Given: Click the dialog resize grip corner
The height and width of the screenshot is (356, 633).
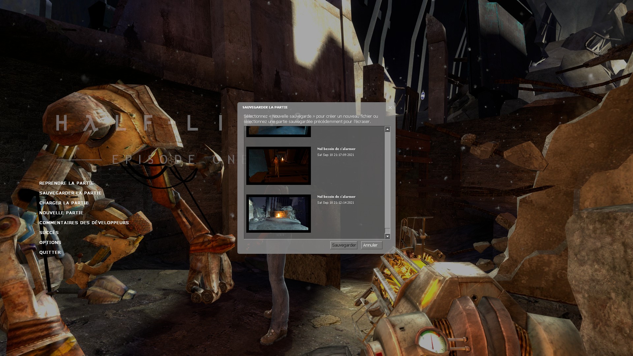Looking at the screenshot, I should pos(392,251).
